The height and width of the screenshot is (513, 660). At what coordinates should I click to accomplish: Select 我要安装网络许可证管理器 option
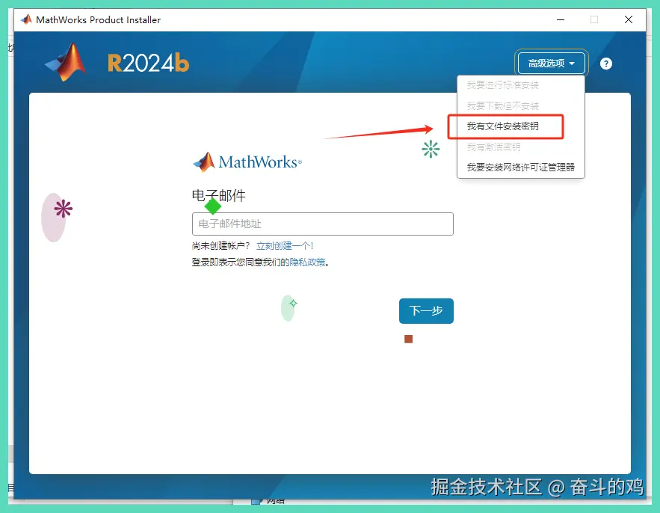click(521, 167)
